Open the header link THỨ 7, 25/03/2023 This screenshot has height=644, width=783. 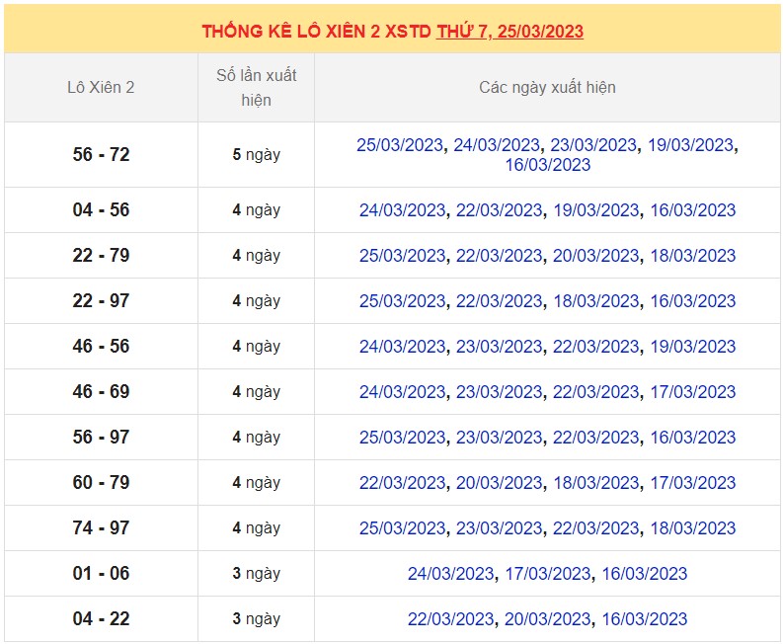coord(509,31)
